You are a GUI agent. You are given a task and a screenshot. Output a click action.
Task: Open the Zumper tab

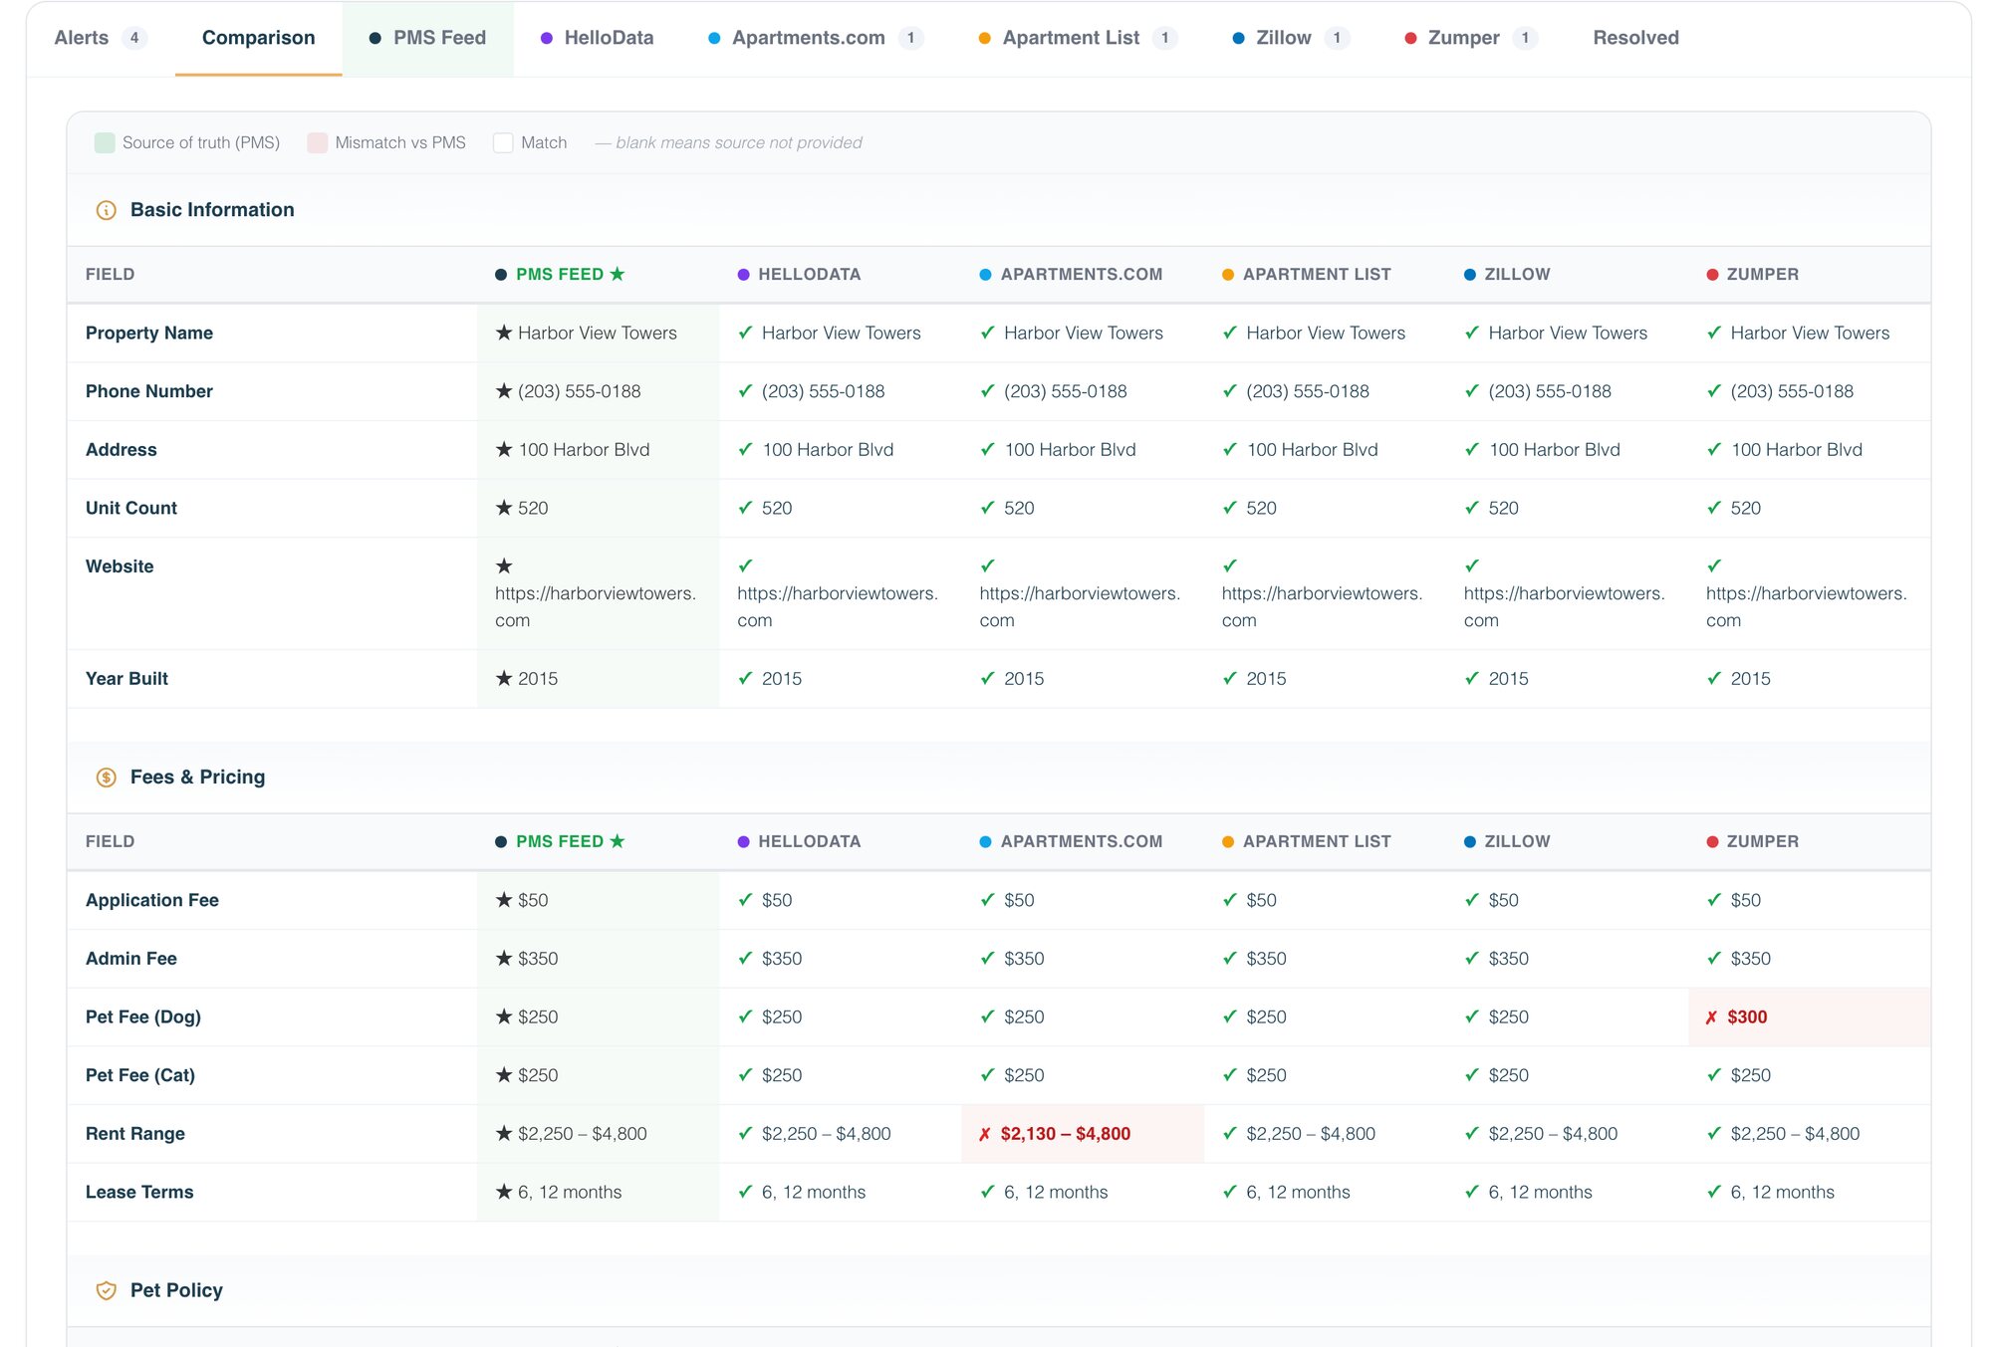[x=1471, y=38]
